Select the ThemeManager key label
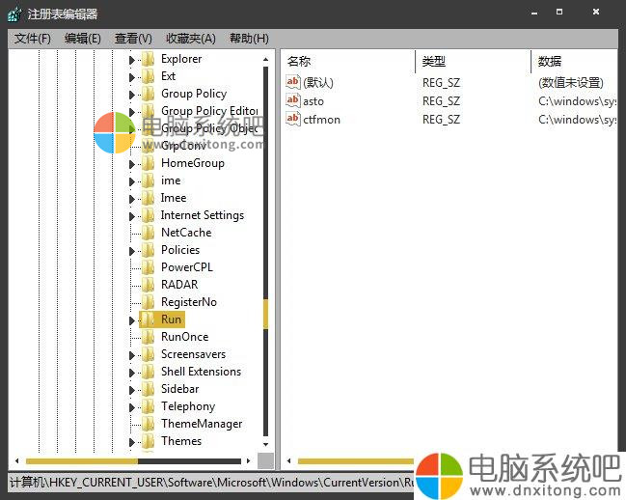The width and height of the screenshot is (626, 500). [x=202, y=424]
